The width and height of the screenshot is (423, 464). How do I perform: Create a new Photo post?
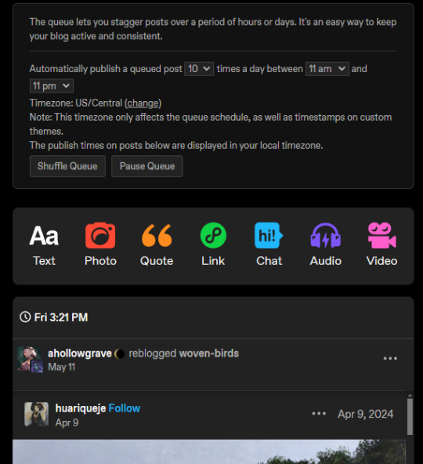click(100, 245)
